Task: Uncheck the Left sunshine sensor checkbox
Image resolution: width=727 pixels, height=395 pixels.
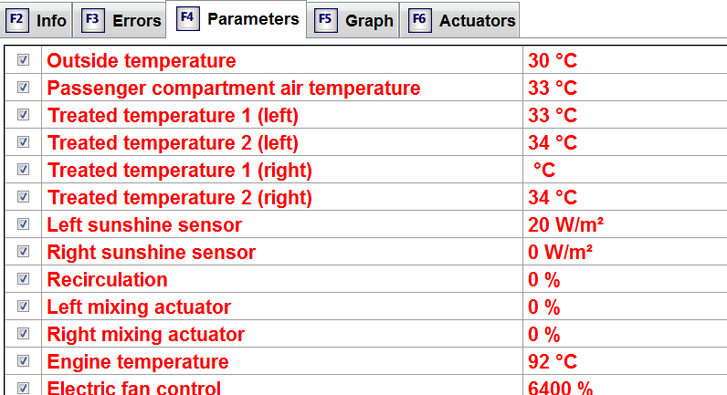Action: [23, 224]
